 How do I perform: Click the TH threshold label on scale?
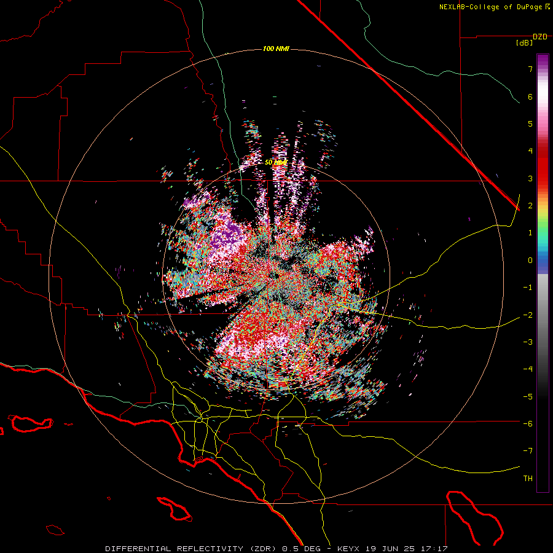pos(528,479)
